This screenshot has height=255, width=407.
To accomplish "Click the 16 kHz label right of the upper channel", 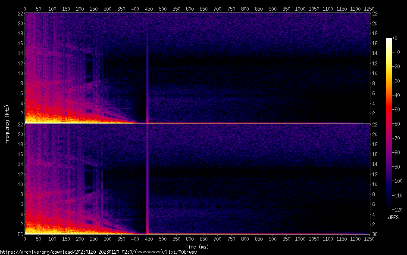I will [375, 43].
